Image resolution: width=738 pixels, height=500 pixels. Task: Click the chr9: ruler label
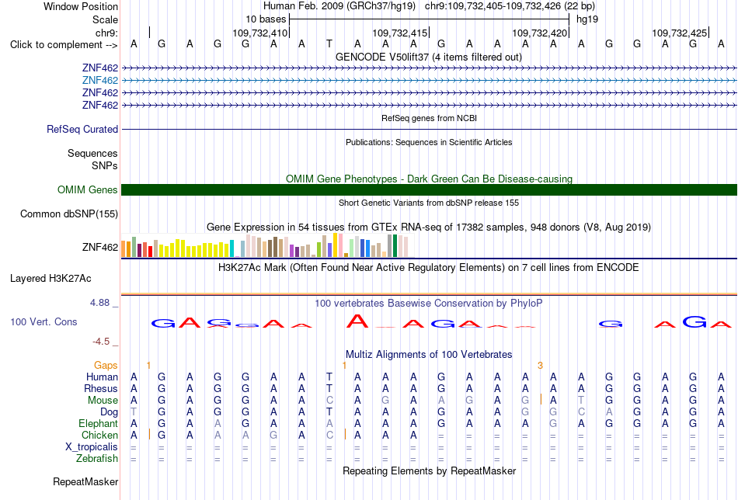tap(106, 33)
